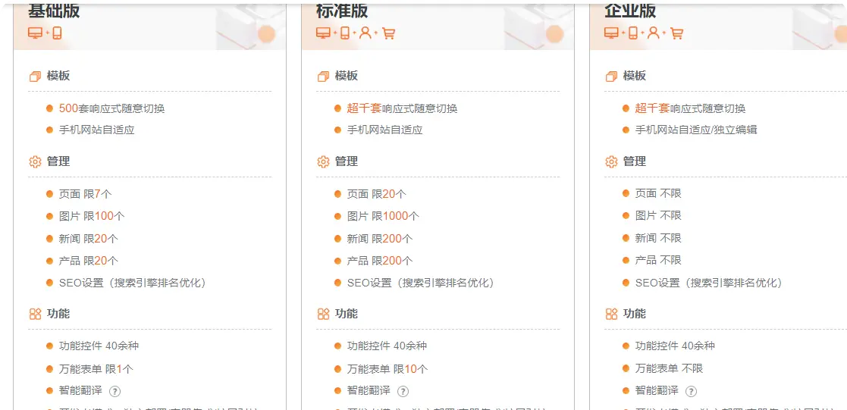
Task: Click the mobile phone icon under 企业版
Action: click(633, 33)
